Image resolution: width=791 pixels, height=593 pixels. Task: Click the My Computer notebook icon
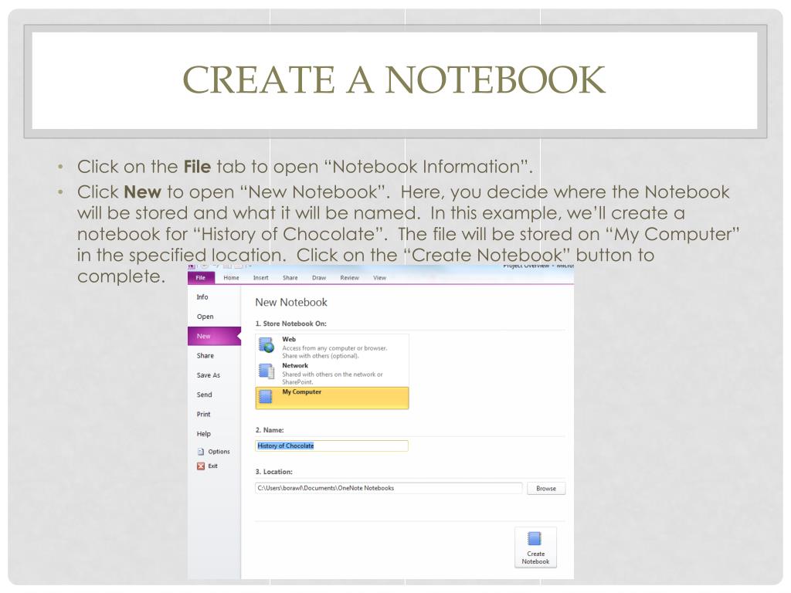(x=266, y=396)
